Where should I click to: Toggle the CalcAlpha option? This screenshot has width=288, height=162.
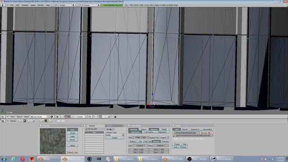(x=149, y=132)
